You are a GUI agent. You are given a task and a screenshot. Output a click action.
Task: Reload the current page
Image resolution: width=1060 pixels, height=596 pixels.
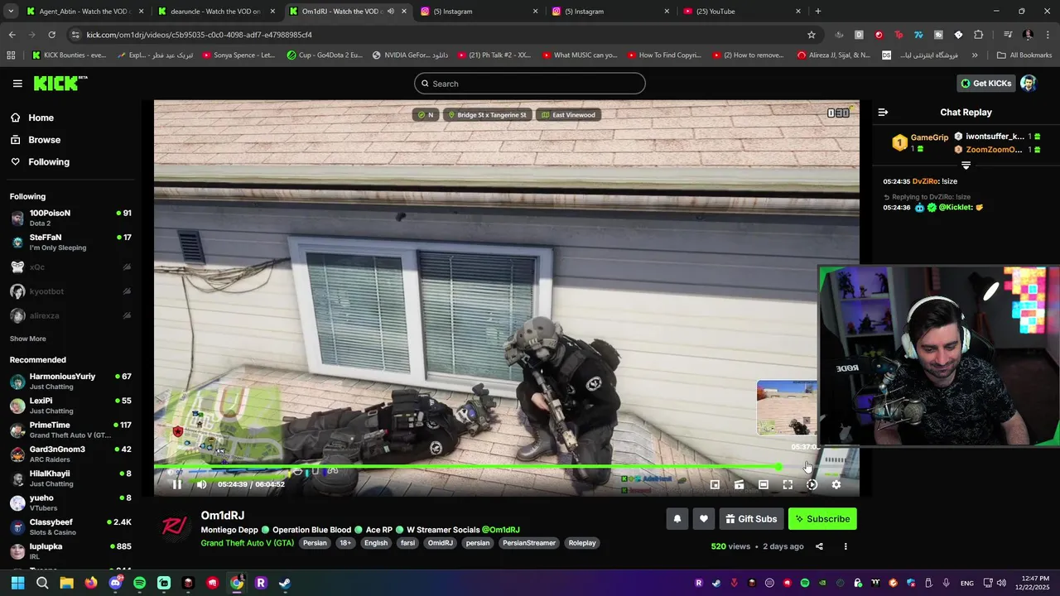click(x=51, y=35)
